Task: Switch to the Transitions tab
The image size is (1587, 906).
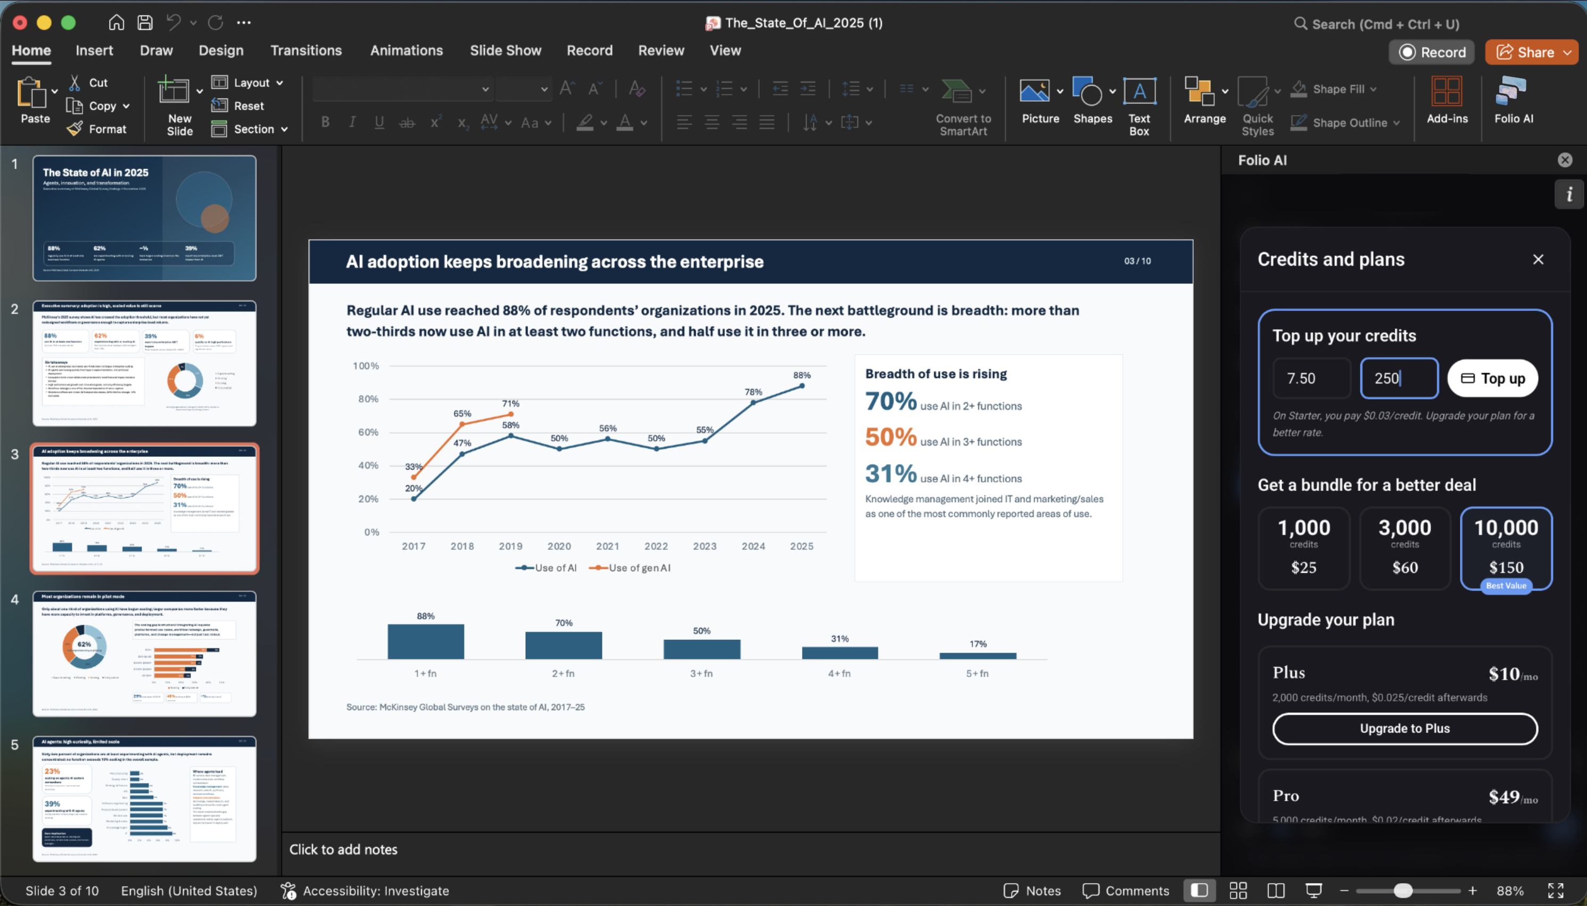Action: point(306,51)
